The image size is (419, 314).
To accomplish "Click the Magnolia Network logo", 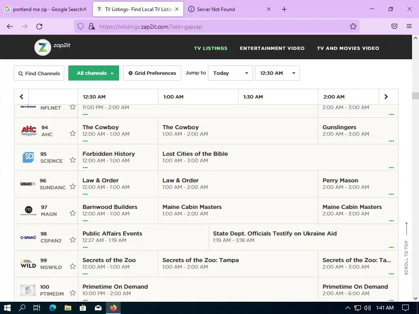I will coord(29,211).
